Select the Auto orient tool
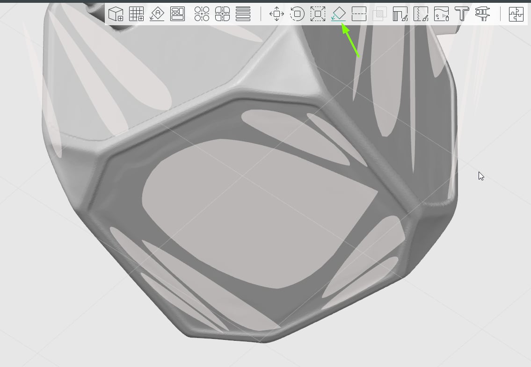 click(x=157, y=14)
